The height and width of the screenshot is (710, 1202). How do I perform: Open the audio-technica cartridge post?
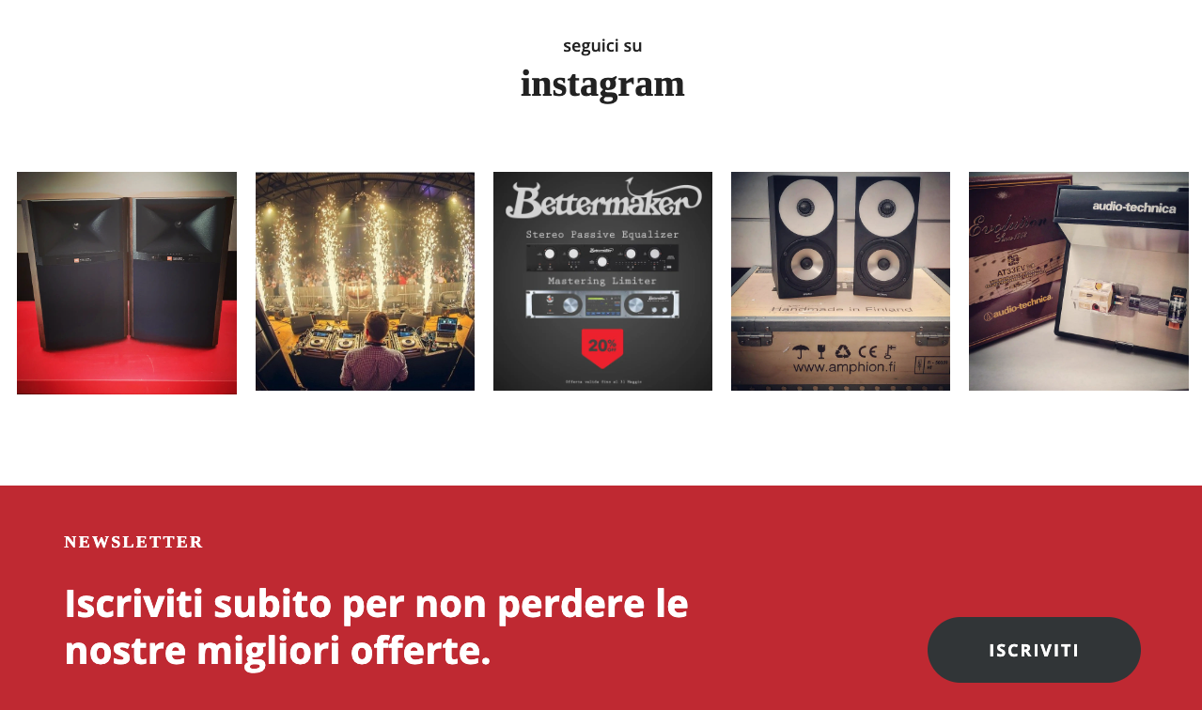coord(1079,281)
